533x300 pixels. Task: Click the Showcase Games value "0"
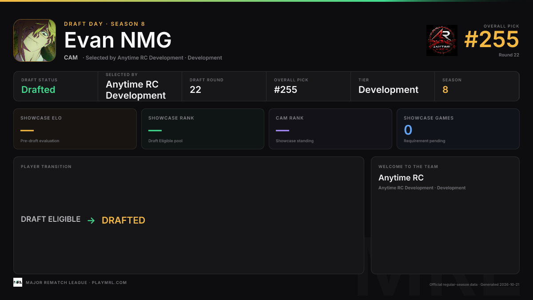[408, 130]
